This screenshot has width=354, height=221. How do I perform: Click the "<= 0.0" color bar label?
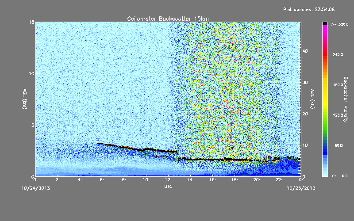[339, 176]
